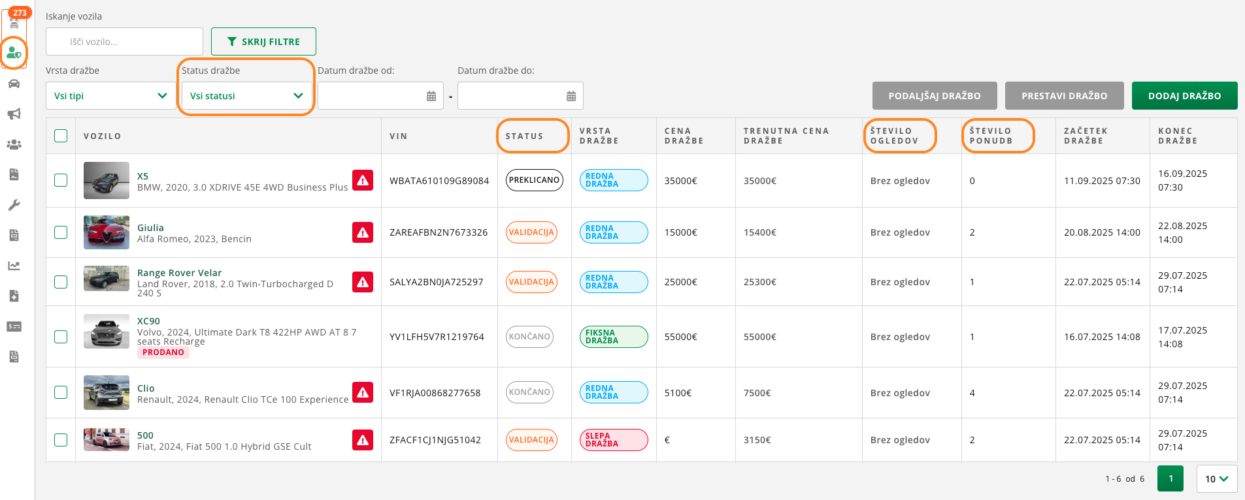Click the red Giulia car thumbnail

coord(107,232)
